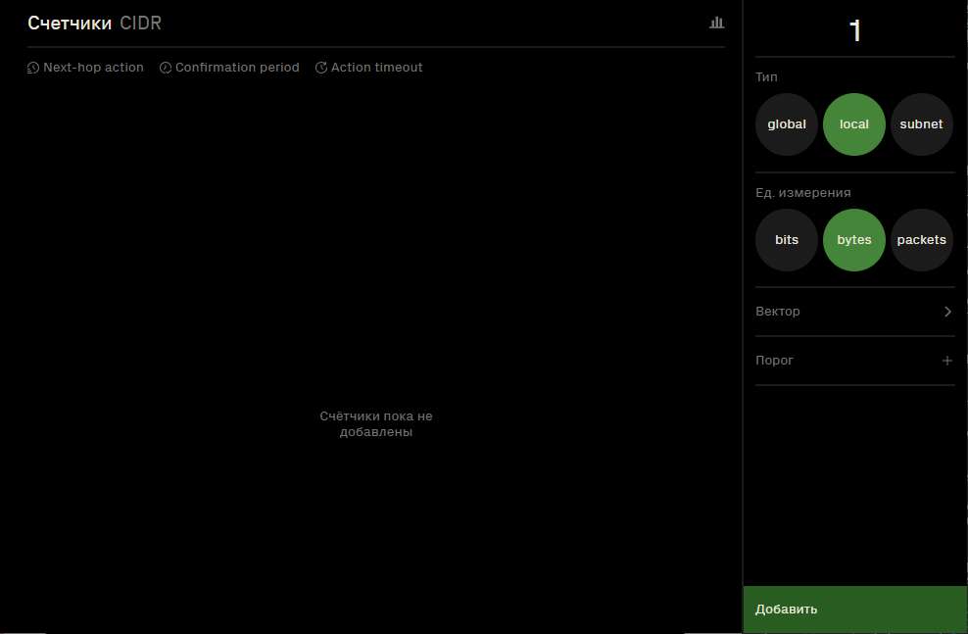Click the Ед. измерения section label
Screen dimensions: 968x634
click(802, 193)
